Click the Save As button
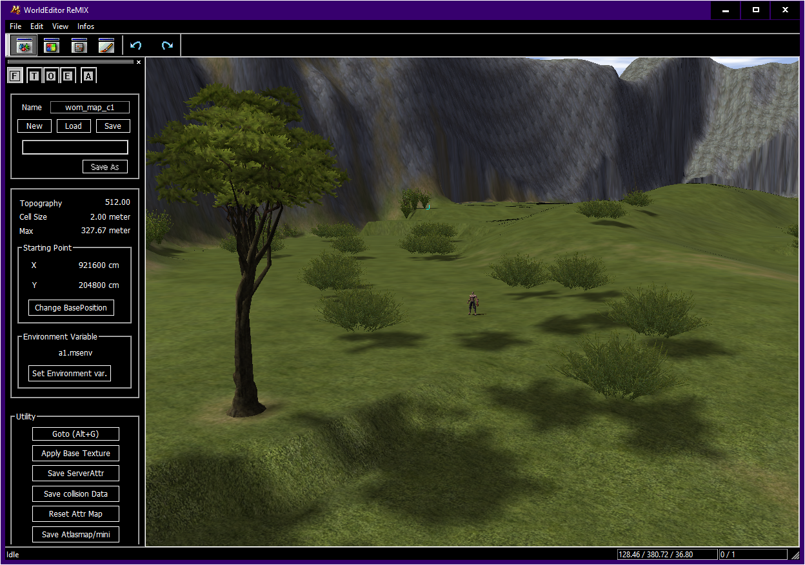805x565 pixels. click(105, 167)
